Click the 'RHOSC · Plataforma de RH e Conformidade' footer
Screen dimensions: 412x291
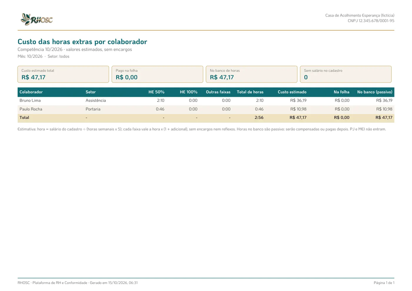[78, 283]
